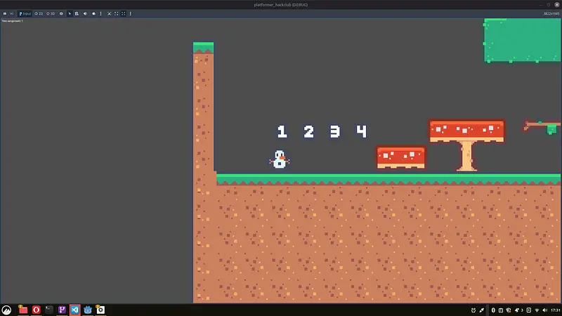Enable 3D selection mode
Viewport: 562px width, 316px height.
tap(51, 13)
